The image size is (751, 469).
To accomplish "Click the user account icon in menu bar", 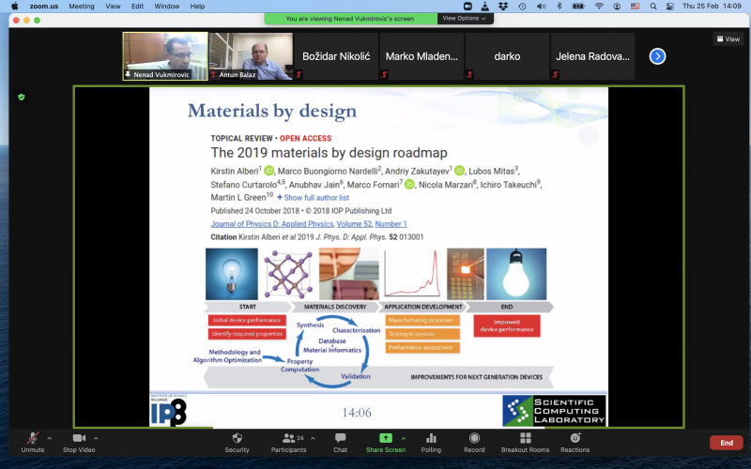I will pos(617,7).
